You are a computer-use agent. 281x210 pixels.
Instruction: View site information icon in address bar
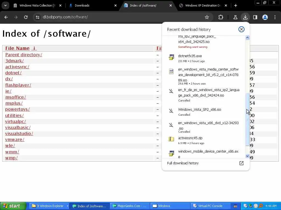[37, 17]
